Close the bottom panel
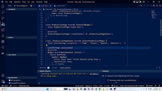The height and width of the screenshot is (91, 162). 160,68
